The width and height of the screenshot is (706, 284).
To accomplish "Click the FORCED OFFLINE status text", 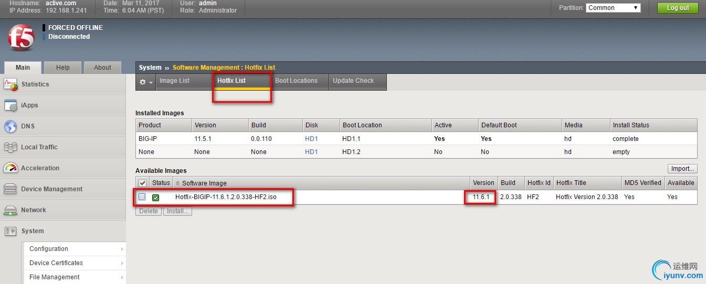I will coord(76,28).
